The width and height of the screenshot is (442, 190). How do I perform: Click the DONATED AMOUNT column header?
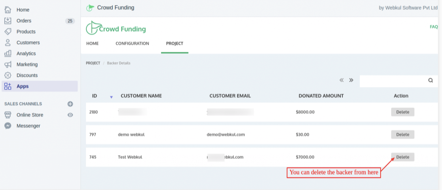tap(321, 96)
